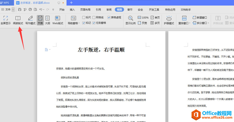The width and height of the screenshot is (234, 122).
Task: Fit to page width (页宽)
Action: pos(142,23)
